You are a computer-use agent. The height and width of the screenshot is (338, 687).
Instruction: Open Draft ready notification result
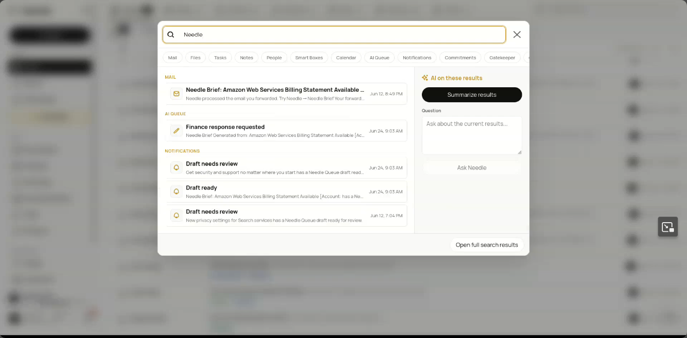pyautogui.click(x=286, y=192)
